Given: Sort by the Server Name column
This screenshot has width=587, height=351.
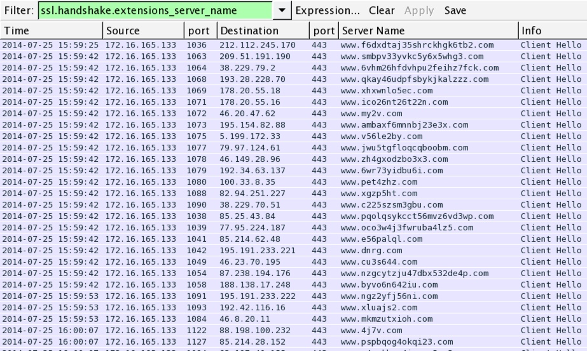Looking at the screenshot, I should [x=427, y=30].
